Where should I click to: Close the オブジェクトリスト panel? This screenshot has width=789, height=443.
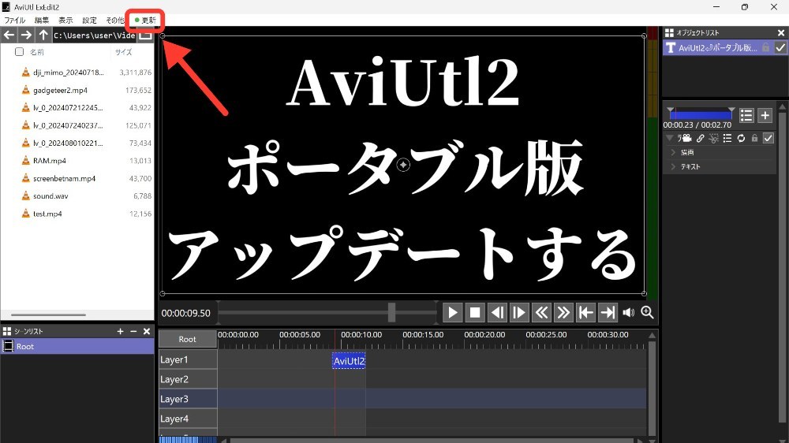[x=781, y=32]
